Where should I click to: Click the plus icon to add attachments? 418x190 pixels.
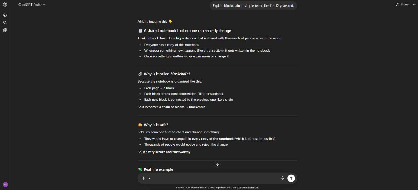(143, 178)
